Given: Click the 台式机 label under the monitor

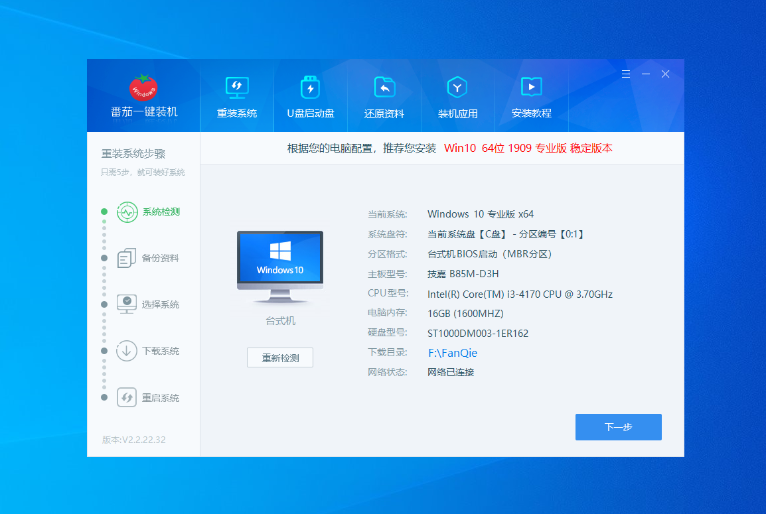Looking at the screenshot, I should click(280, 321).
